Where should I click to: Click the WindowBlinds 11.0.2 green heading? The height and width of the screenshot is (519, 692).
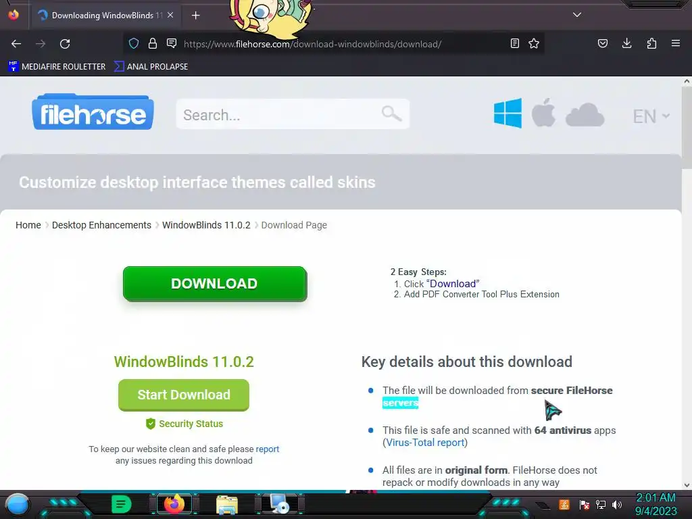[184, 362]
